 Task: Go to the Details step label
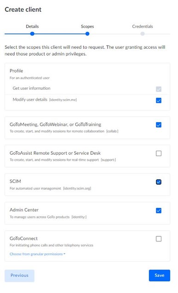click(32, 26)
